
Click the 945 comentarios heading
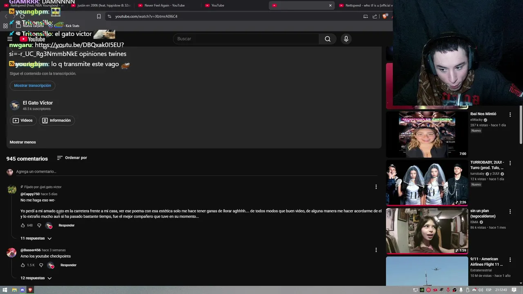[27, 159]
